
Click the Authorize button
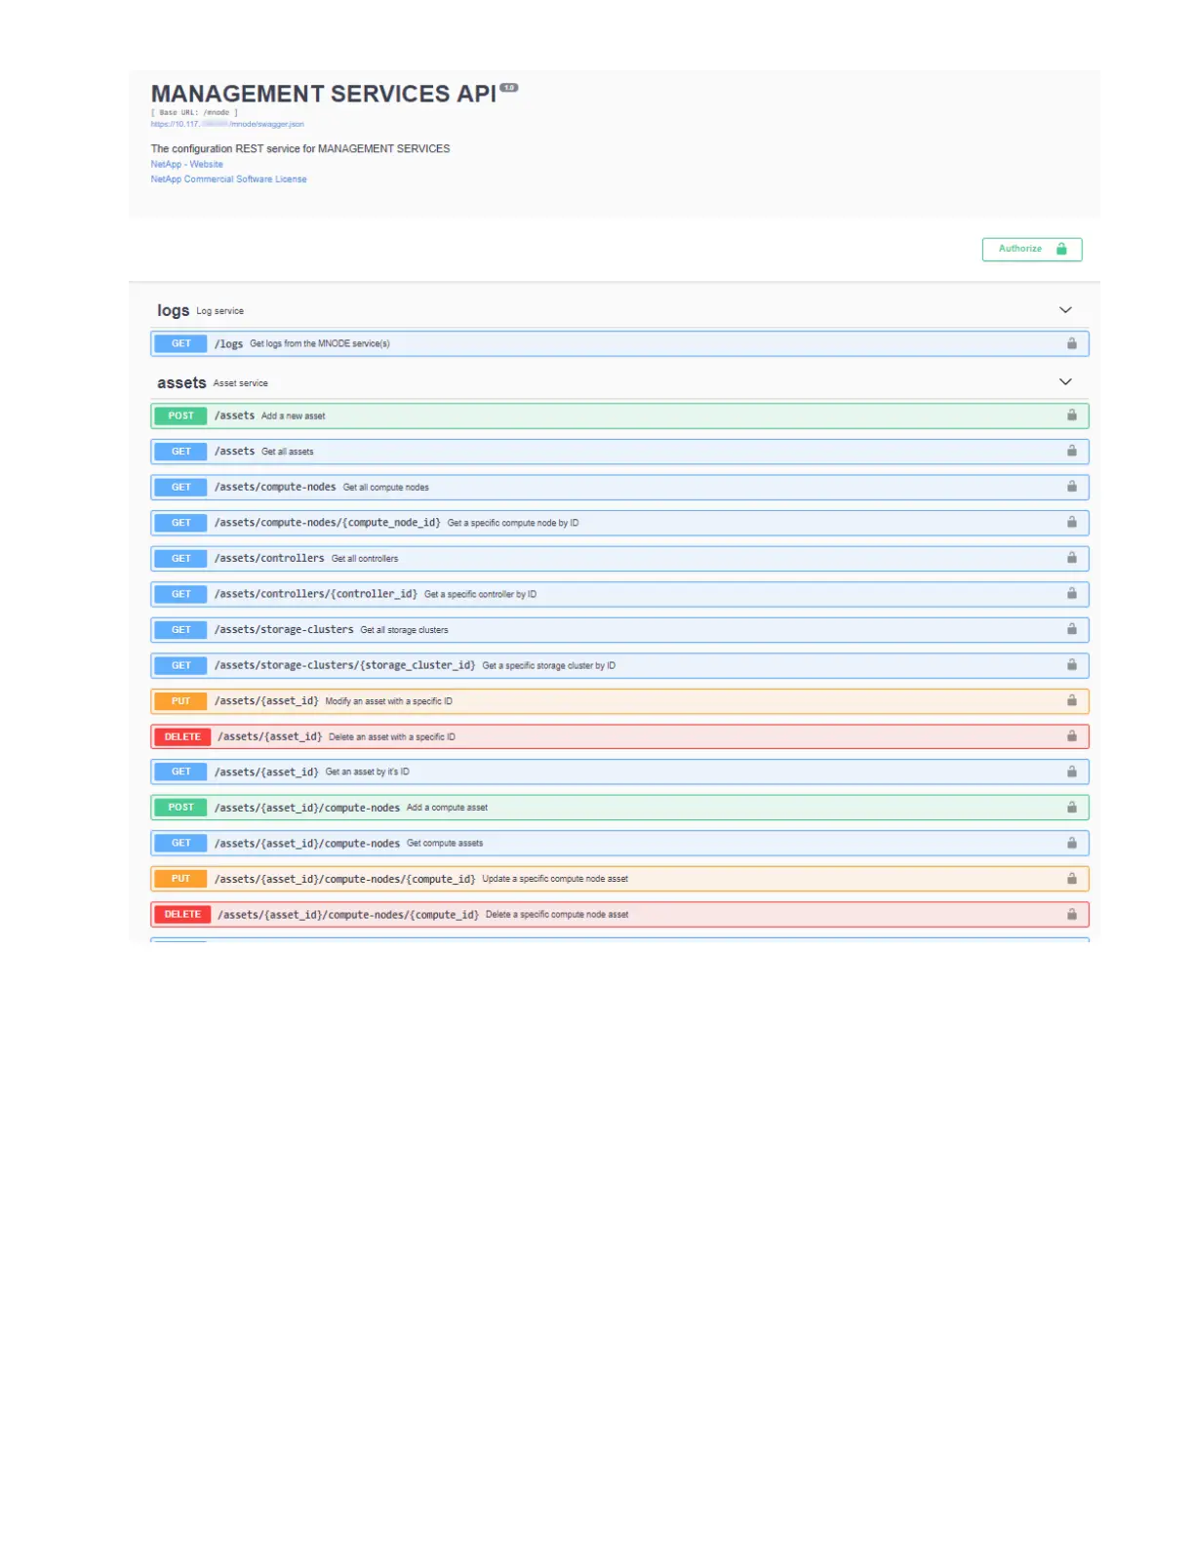tap(1031, 249)
